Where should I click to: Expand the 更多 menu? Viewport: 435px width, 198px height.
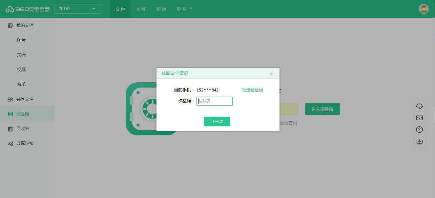pos(184,9)
